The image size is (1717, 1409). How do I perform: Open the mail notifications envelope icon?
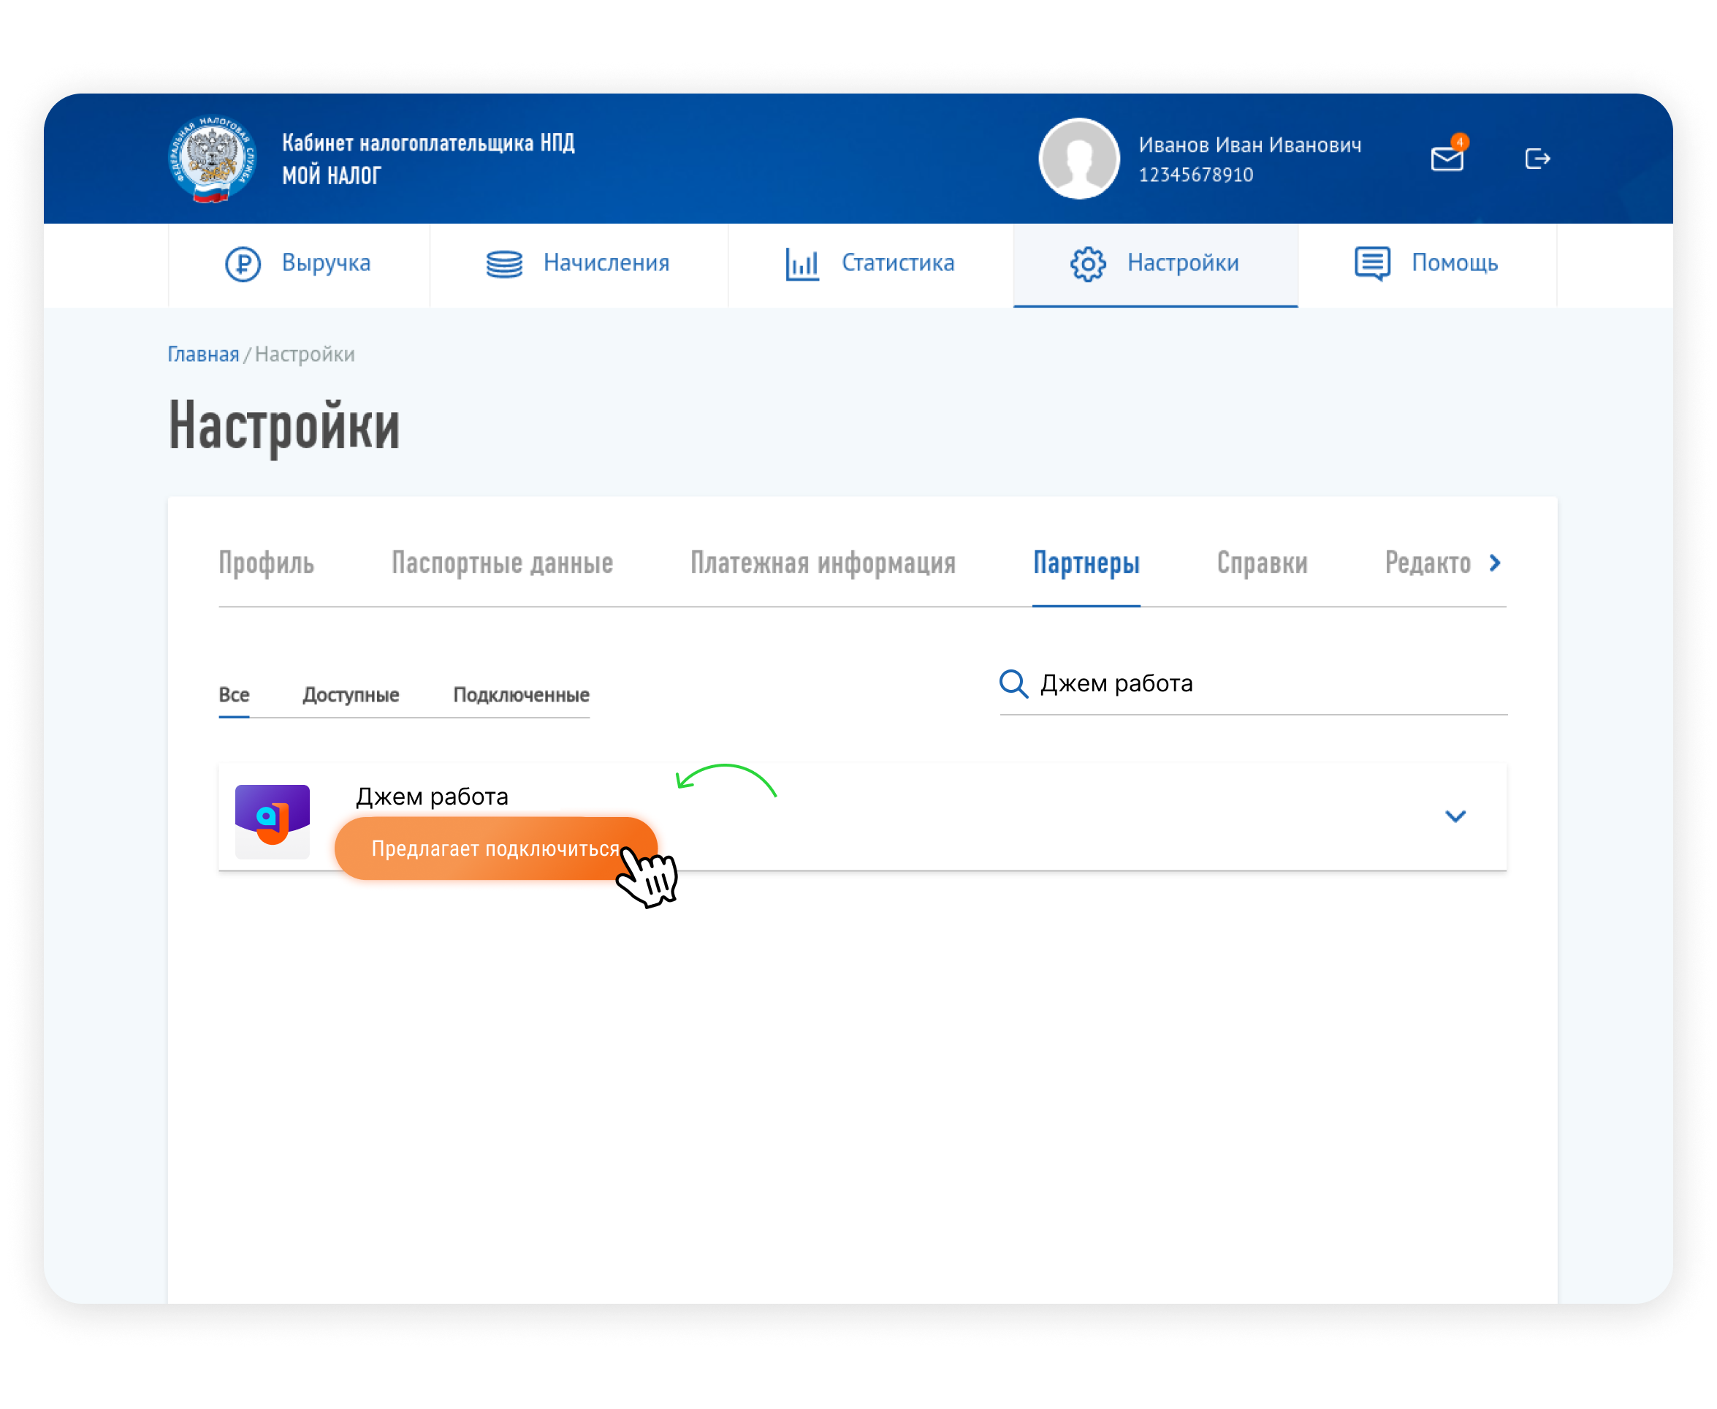[1447, 159]
